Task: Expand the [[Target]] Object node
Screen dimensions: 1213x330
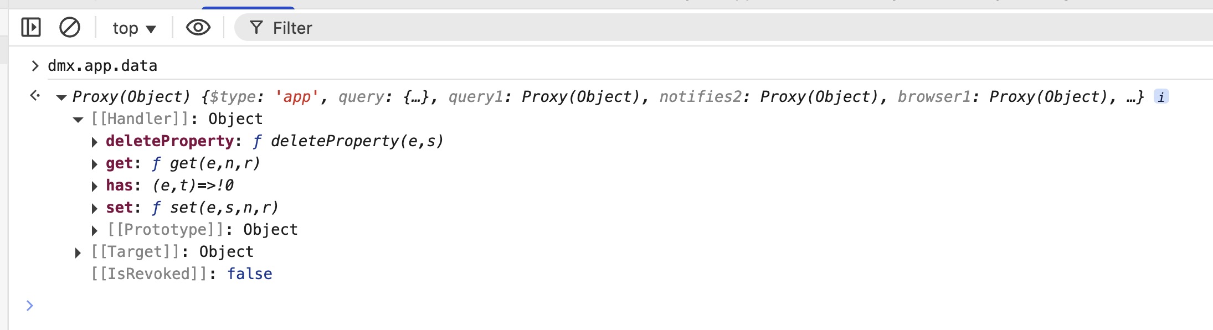Action: pyautogui.click(x=78, y=253)
